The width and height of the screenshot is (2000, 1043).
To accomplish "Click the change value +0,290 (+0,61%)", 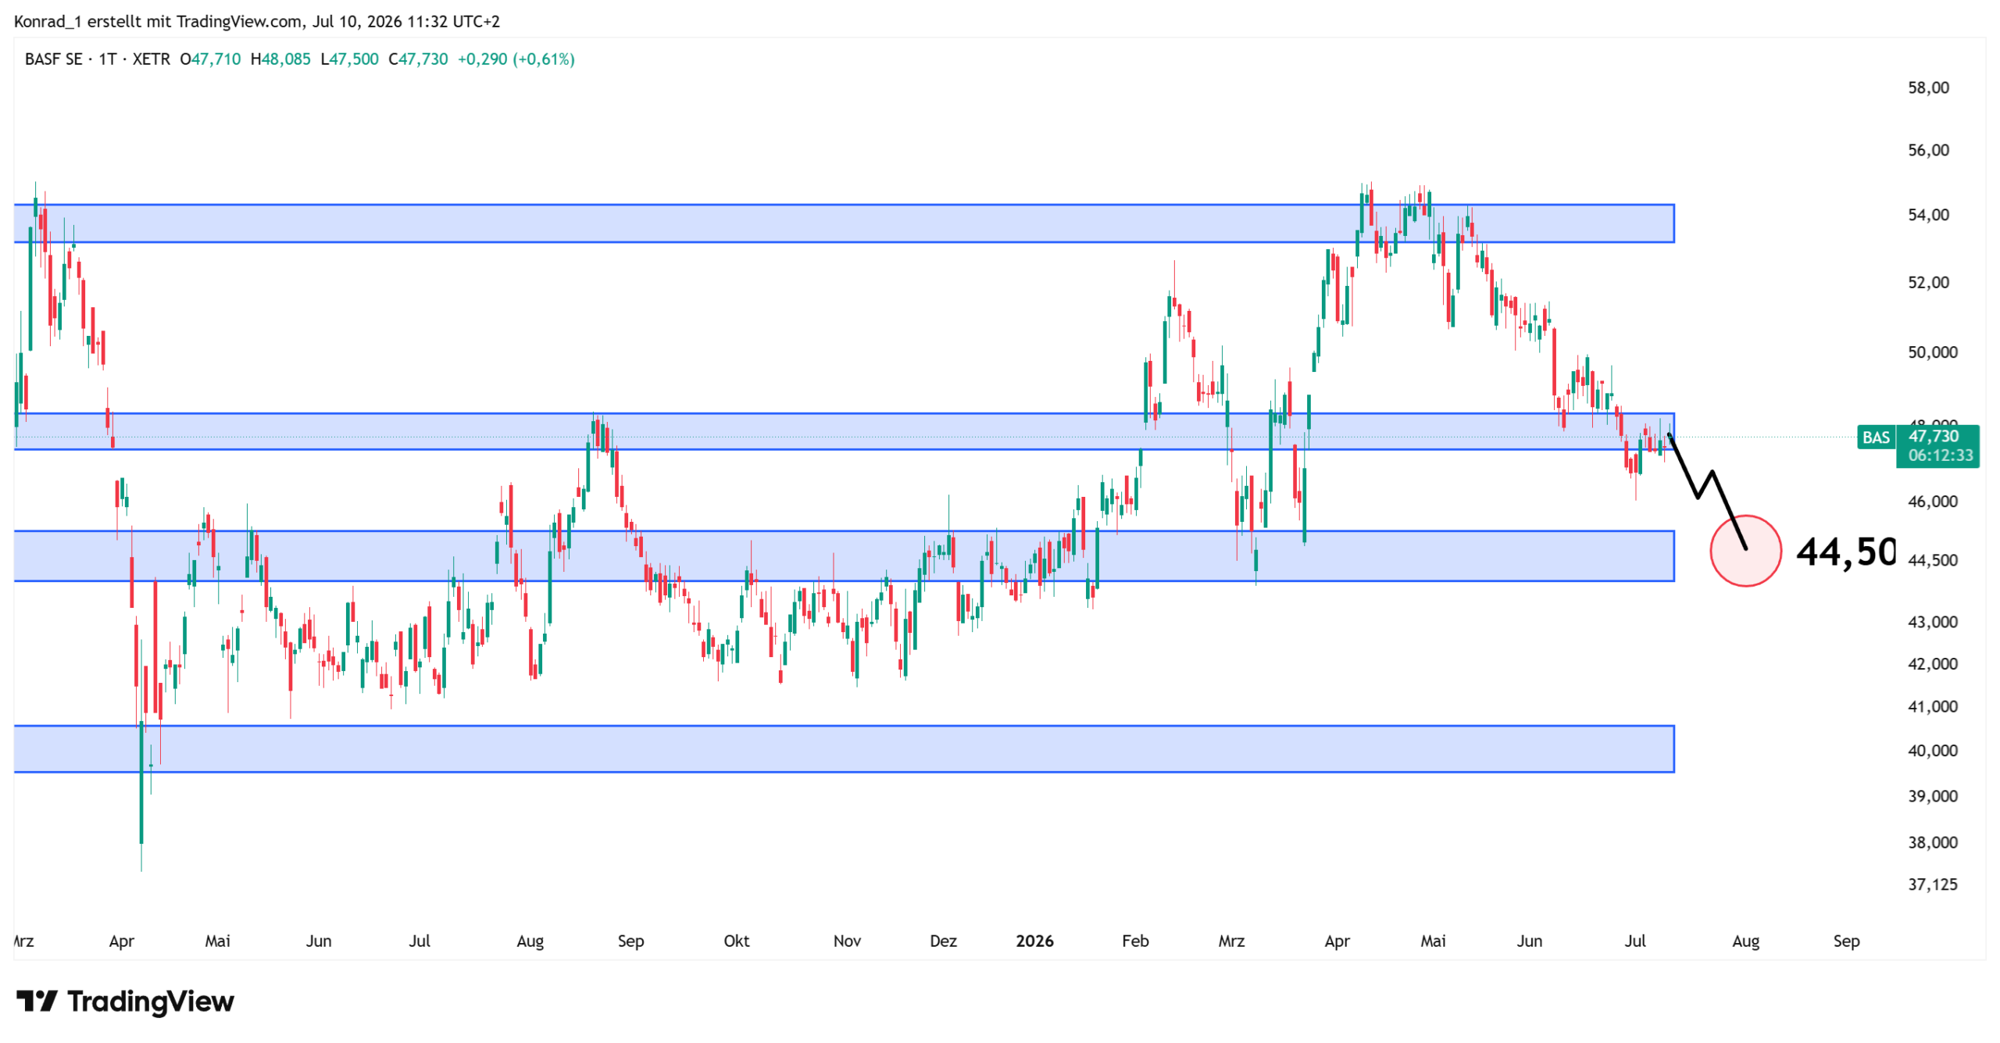I will point(516,59).
